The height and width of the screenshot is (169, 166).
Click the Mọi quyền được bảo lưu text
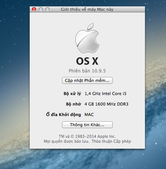tap(66, 141)
